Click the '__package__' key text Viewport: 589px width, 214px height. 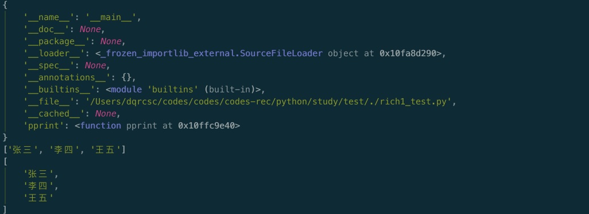(57, 41)
